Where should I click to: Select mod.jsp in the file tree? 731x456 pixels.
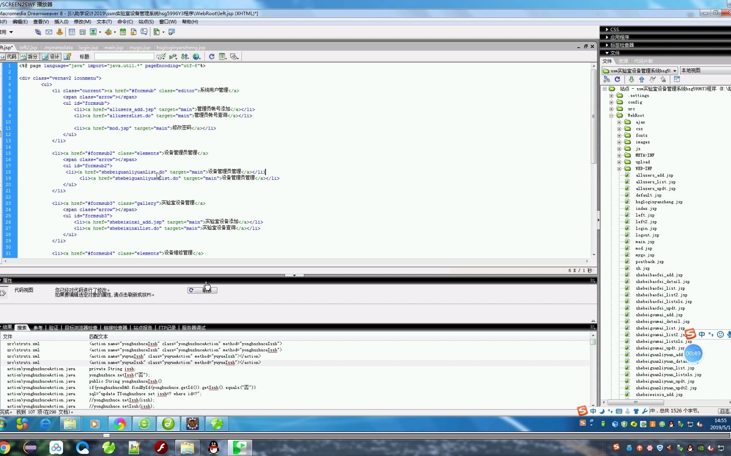[643, 248]
